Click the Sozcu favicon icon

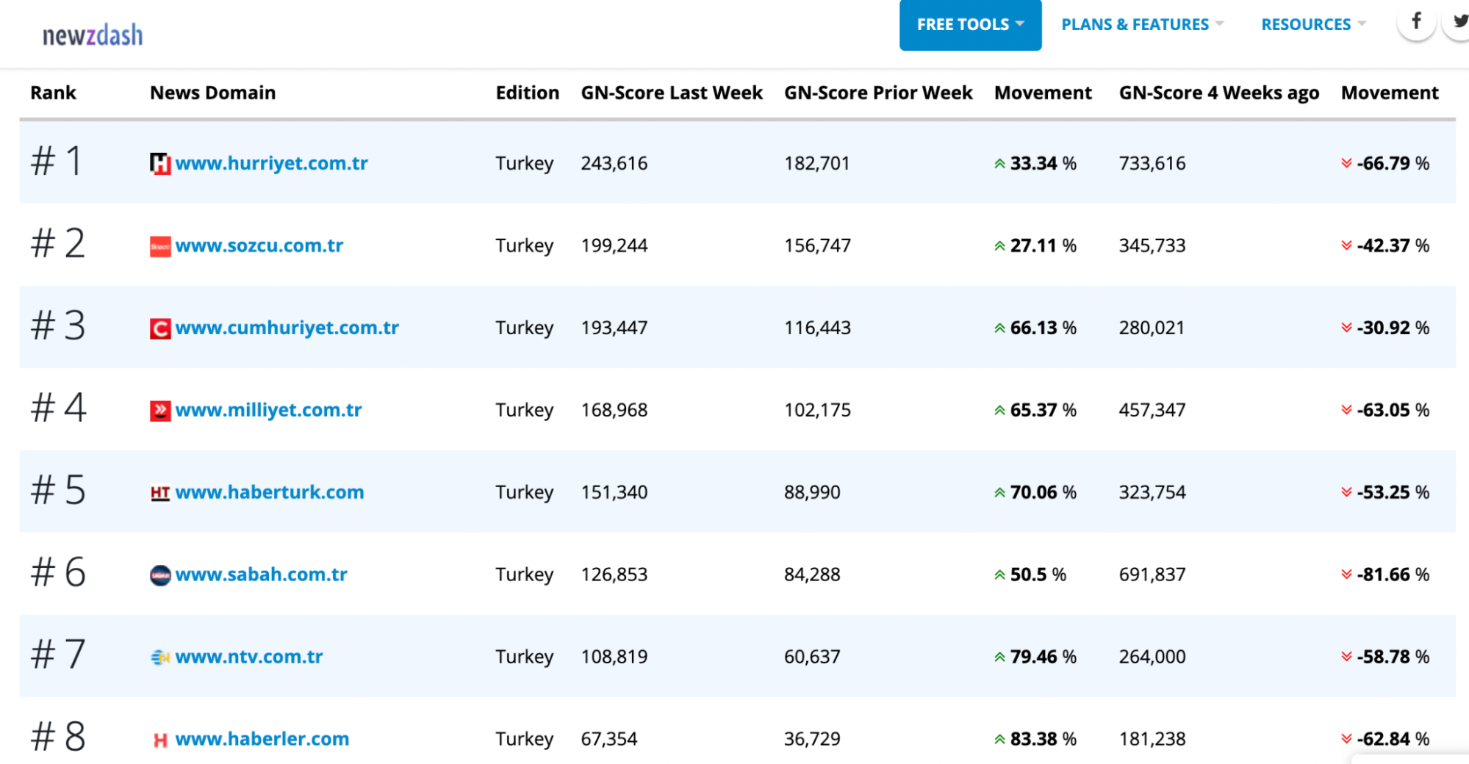tap(160, 246)
